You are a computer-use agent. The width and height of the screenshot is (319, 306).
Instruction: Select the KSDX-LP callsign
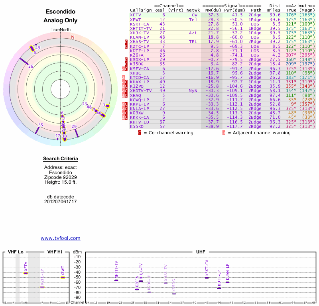click(x=140, y=60)
